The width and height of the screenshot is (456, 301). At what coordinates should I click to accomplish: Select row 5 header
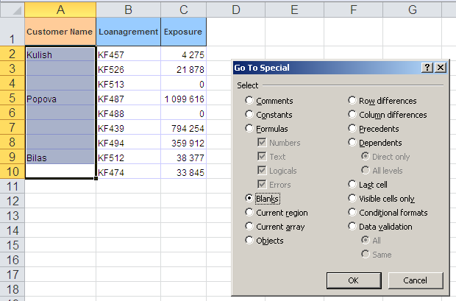12,98
